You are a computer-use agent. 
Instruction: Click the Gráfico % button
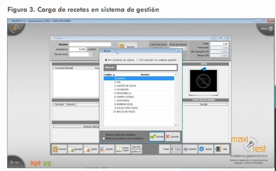[137, 151]
